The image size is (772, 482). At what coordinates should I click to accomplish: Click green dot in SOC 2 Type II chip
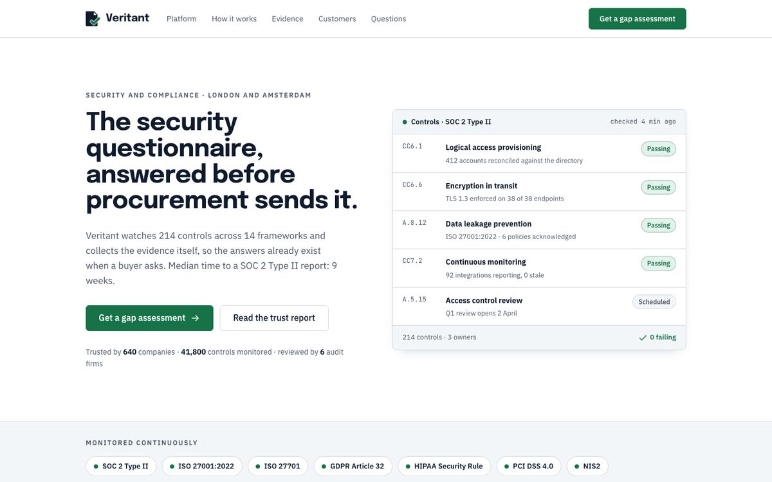[96, 467]
